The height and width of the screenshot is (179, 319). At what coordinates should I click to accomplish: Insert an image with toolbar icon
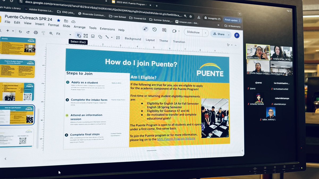[93, 36]
